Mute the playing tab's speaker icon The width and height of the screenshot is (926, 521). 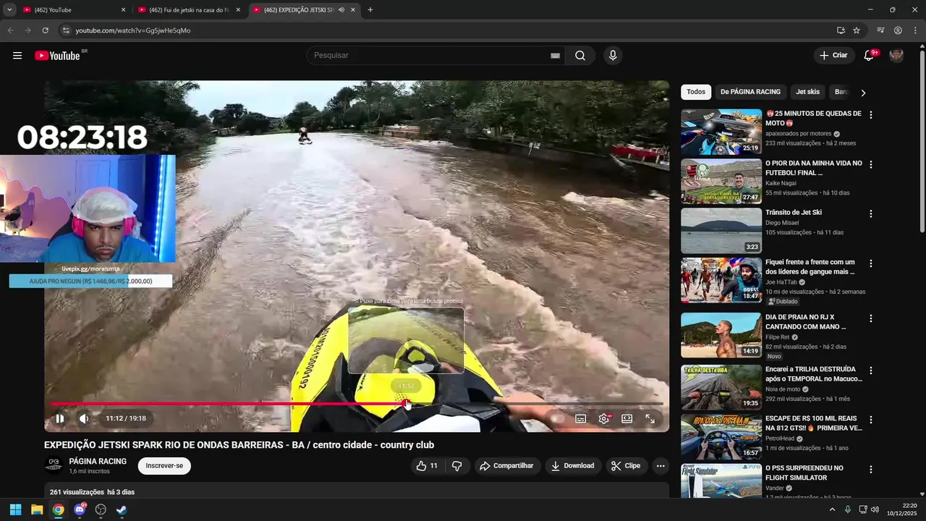coord(341,10)
